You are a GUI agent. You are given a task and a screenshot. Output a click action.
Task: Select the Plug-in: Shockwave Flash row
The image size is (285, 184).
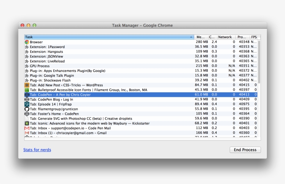point(141,80)
